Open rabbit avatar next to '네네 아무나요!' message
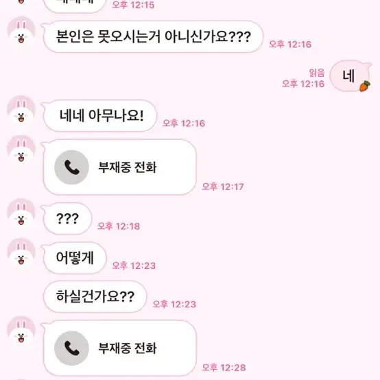The width and height of the screenshot is (380, 380). [x=21, y=109]
